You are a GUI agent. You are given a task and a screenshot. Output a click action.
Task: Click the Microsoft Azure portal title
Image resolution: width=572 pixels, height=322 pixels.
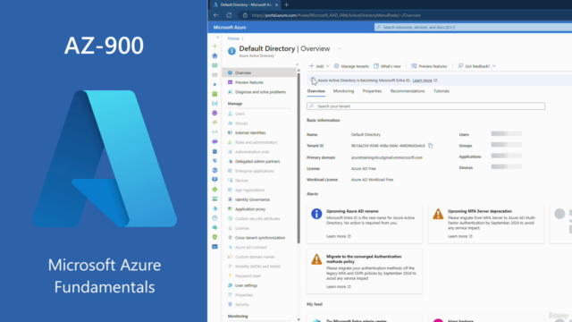[230, 28]
